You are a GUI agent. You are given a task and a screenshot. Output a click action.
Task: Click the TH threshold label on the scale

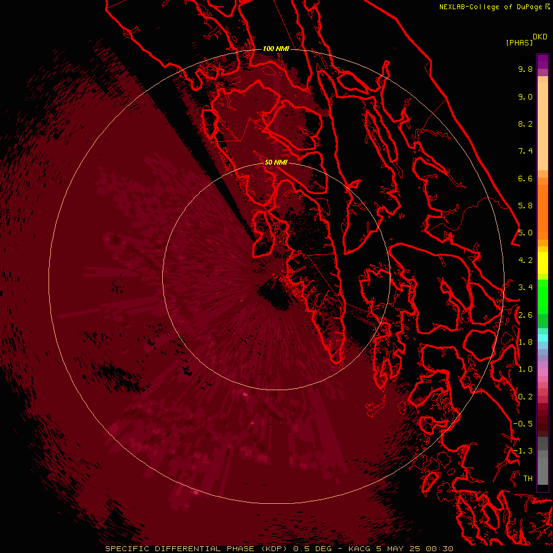(x=528, y=479)
